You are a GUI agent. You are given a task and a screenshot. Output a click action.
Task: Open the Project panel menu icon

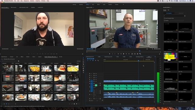tap(58, 57)
